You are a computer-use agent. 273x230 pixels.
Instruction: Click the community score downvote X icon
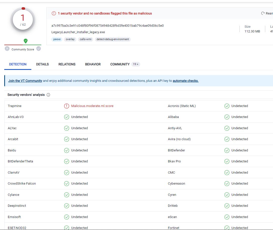[x=7, y=49]
